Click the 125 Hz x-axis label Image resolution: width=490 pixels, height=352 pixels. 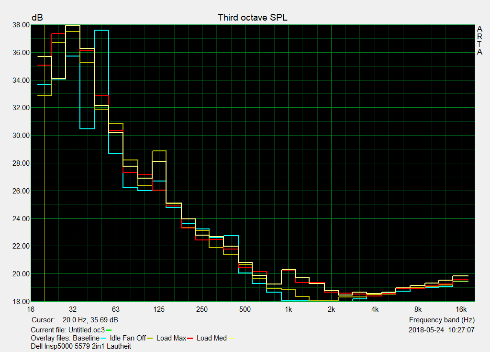159,309
